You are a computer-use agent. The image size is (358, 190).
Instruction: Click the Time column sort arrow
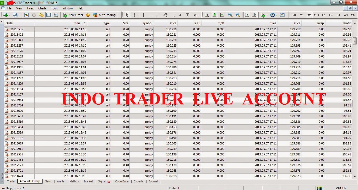click(84, 23)
